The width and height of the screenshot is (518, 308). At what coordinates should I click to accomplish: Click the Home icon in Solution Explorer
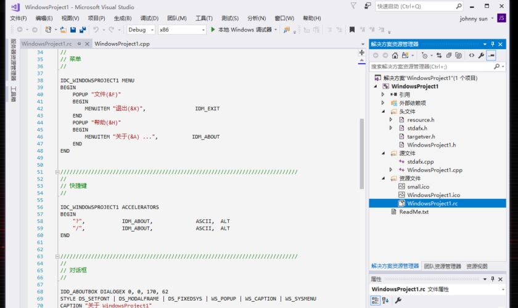point(395,55)
